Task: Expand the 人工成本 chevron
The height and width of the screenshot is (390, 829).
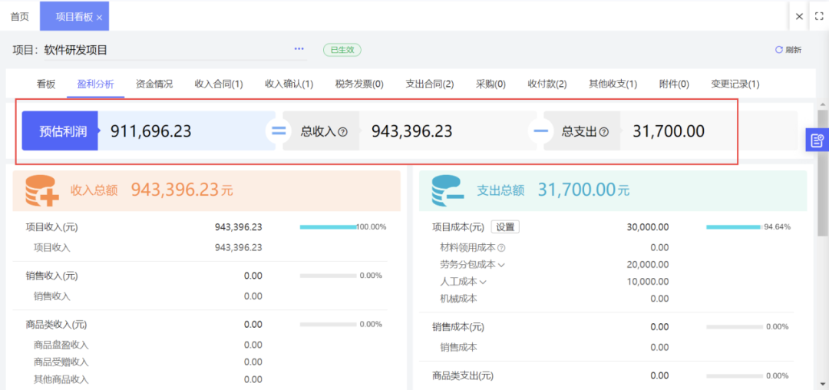Action: (482, 282)
